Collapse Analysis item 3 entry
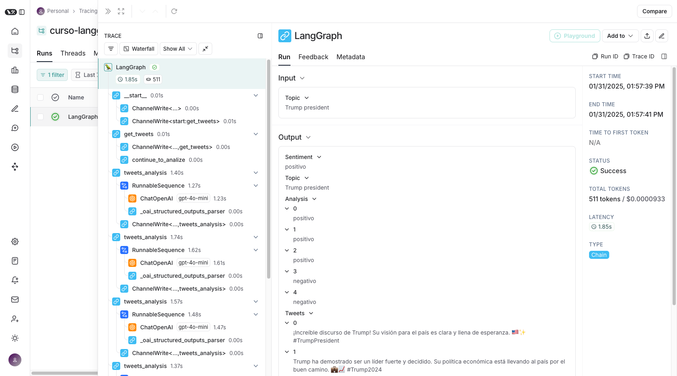 point(287,271)
